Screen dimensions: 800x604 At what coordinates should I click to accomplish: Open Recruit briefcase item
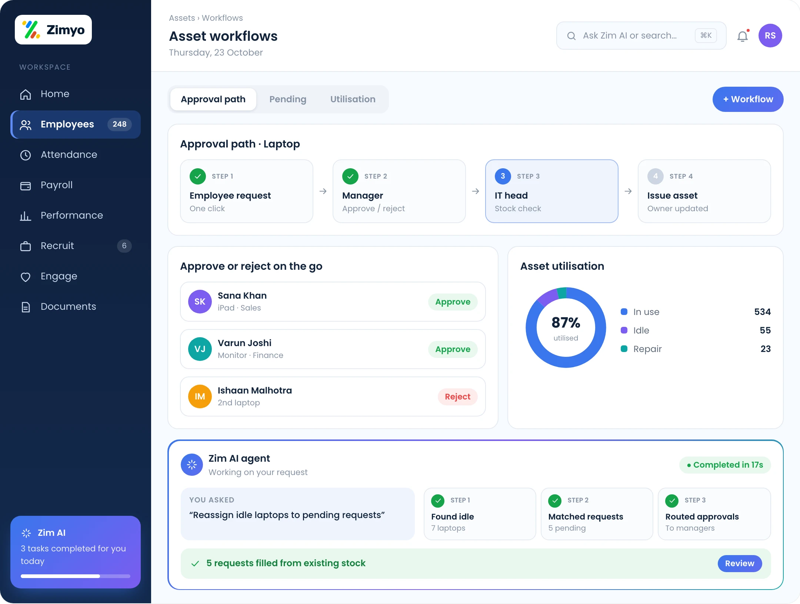(76, 246)
